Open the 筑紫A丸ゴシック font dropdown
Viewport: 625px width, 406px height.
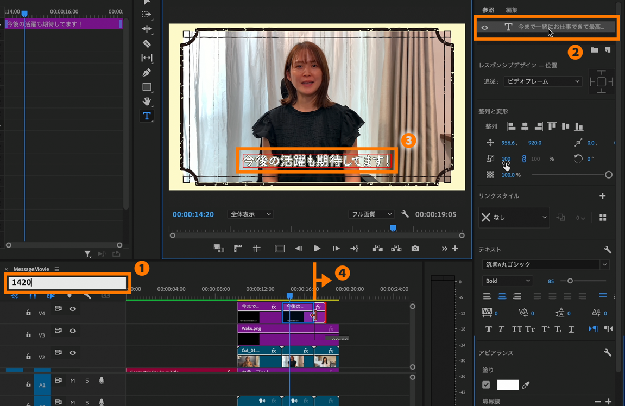545,264
